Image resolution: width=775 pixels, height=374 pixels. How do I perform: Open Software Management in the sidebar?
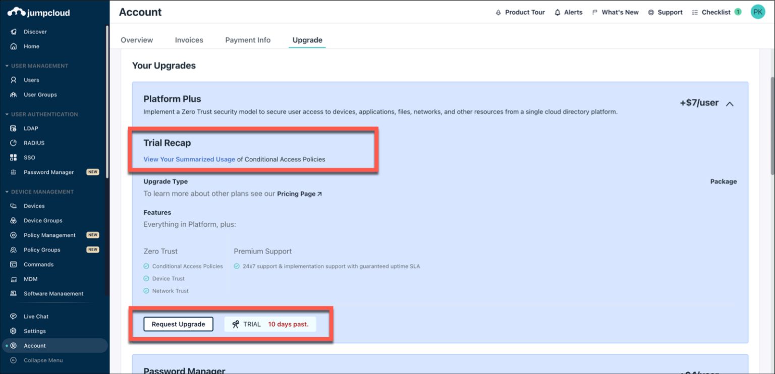[x=53, y=293]
